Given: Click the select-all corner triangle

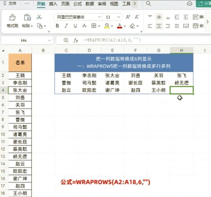Looking at the screenshot, I should point(3,51).
